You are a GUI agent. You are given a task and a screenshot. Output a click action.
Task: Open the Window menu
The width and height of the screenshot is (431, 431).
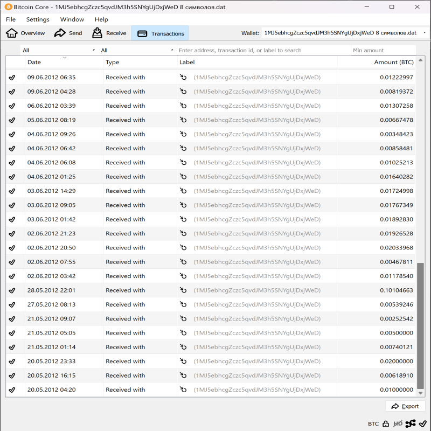tap(72, 19)
